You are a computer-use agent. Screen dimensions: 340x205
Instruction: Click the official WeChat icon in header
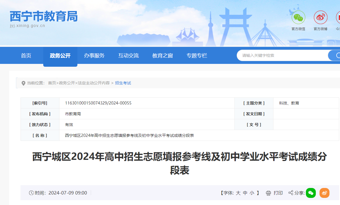point(298,18)
